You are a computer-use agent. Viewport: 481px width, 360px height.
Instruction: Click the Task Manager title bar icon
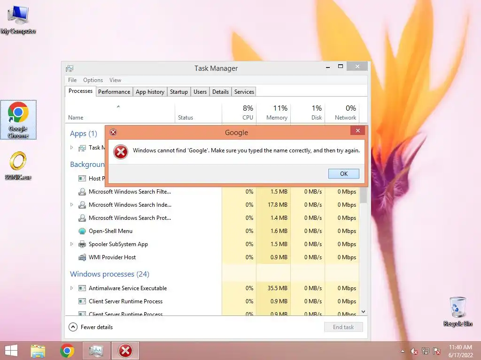70,68
